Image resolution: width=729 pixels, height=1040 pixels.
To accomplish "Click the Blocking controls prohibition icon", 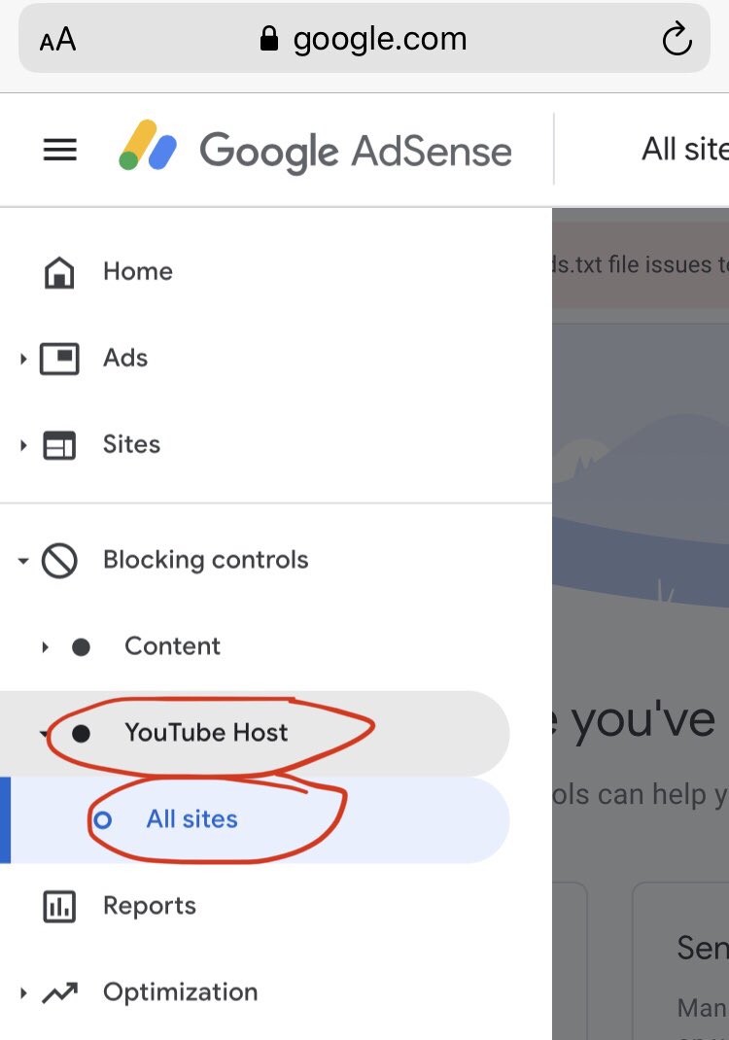I will click(59, 561).
